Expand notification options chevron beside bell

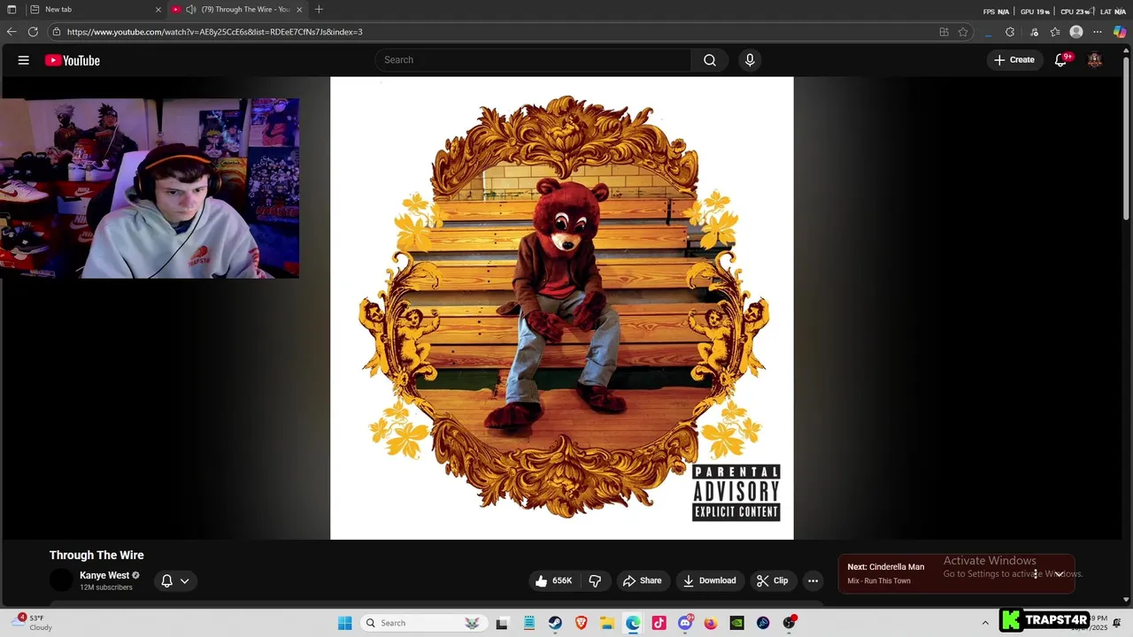point(185,581)
